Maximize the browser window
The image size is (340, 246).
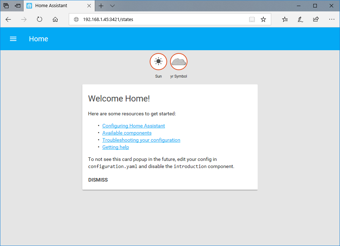click(x=315, y=6)
